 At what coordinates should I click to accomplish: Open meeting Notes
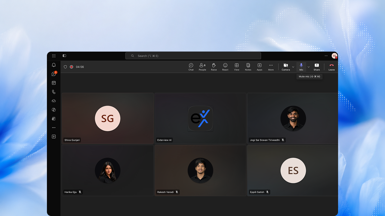click(x=248, y=67)
